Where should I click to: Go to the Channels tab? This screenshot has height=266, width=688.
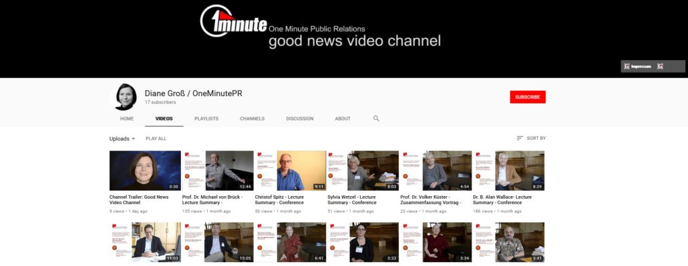[x=252, y=119]
